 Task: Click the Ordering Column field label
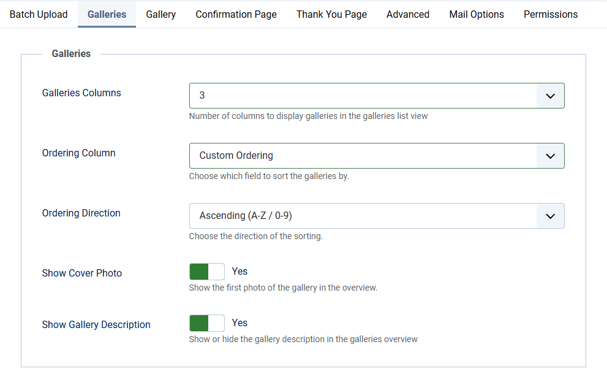(x=78, y=153)
